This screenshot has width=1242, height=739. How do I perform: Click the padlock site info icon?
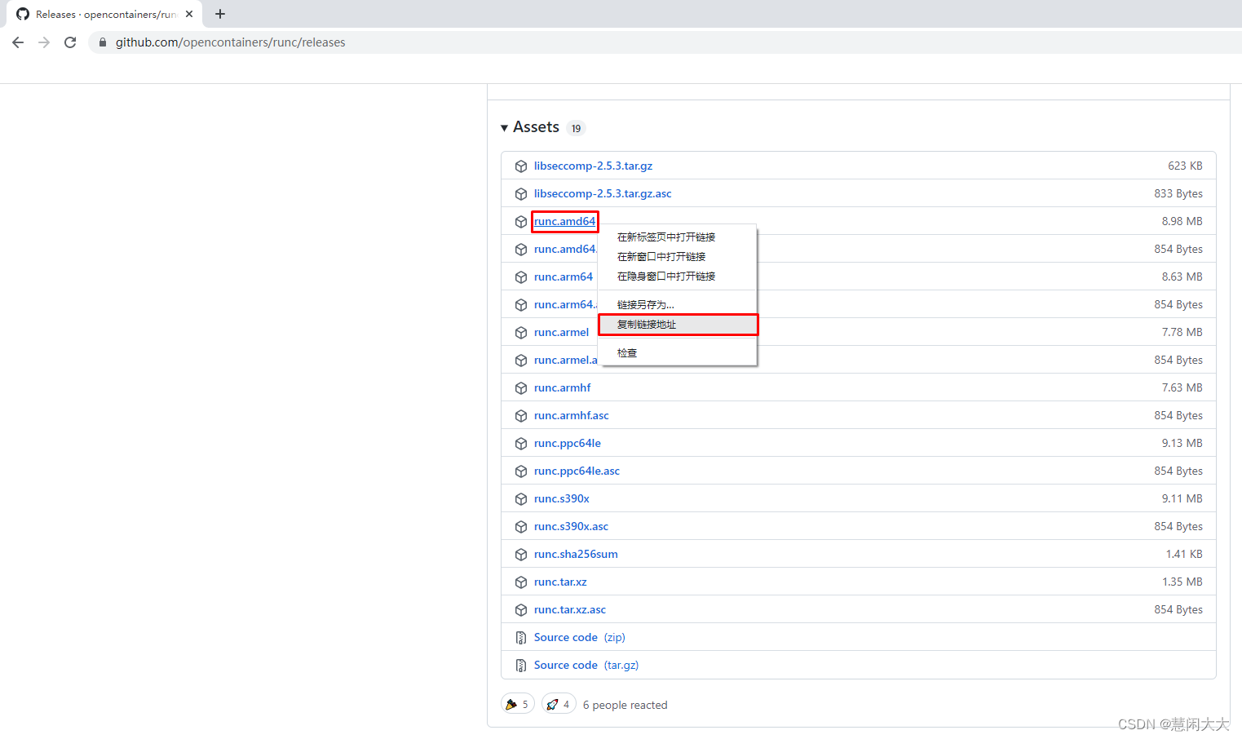(x=102, y=42)
